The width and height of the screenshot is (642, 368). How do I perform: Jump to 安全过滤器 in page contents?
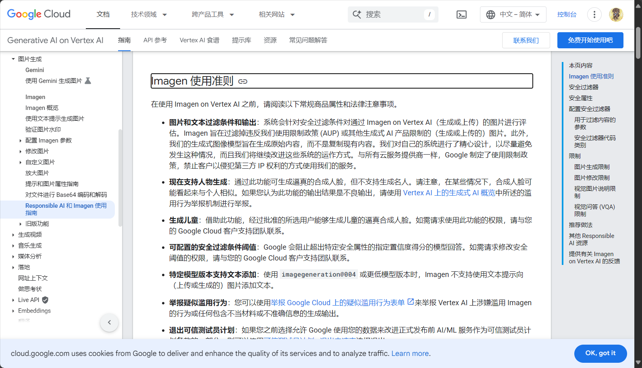pos(584,87)
